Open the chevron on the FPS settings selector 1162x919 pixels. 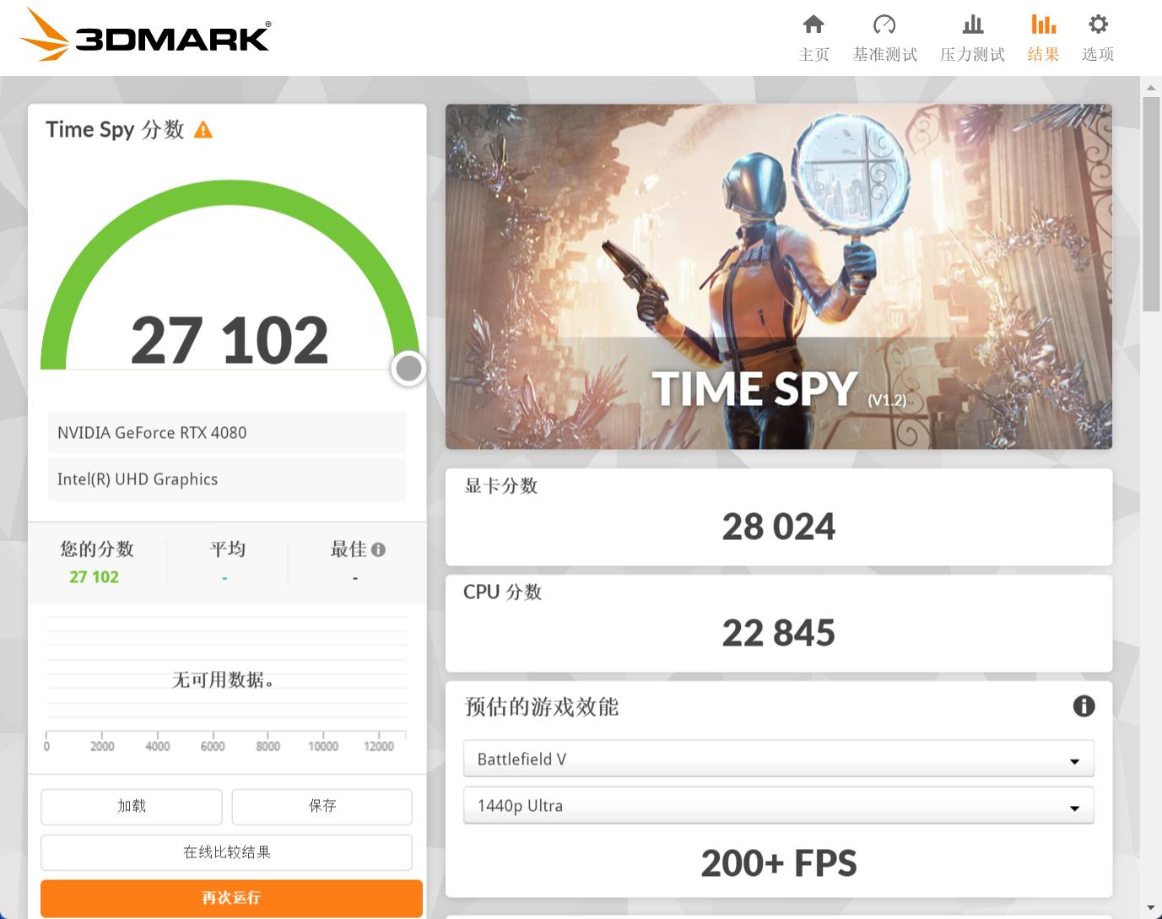(x=1074, y=806)
